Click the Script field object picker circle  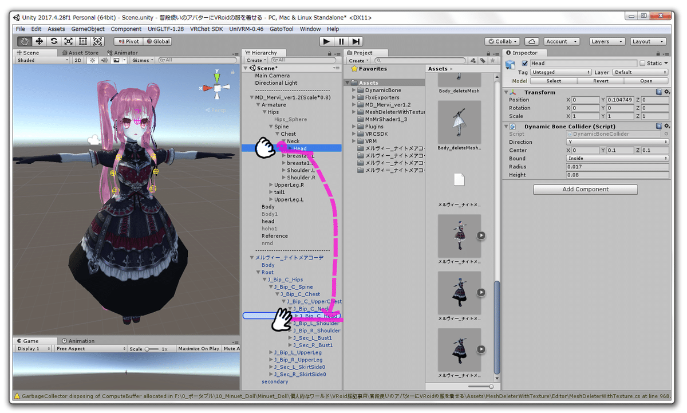(x=666, y=134)
